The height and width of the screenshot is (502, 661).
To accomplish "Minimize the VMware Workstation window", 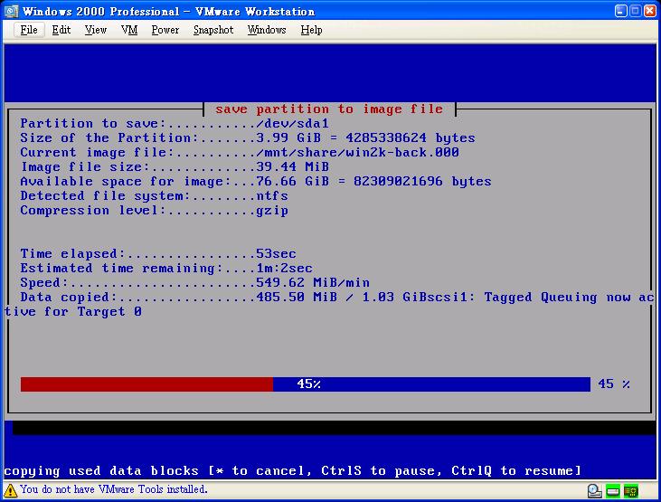I will (620, 11).
